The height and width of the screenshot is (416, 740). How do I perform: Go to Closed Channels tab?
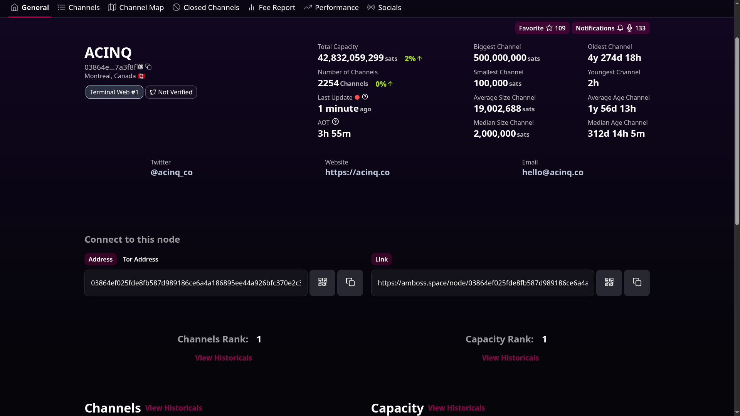click(x=206, y=8)
